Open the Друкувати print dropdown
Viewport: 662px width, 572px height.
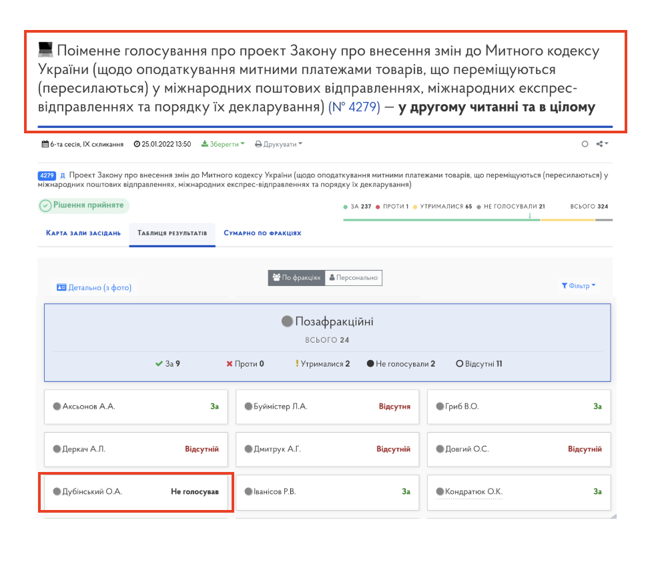click(x=279, y=144)
